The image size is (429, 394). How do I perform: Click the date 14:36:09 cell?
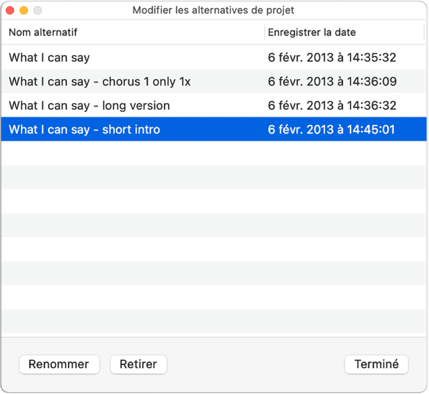(x=332, y=82)
